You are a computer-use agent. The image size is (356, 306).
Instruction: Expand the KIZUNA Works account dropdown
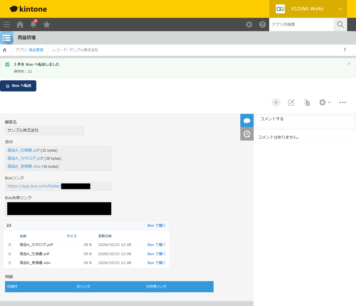point(308,9)
